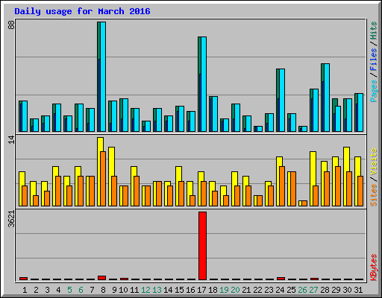Screen dimensions: 382x298
Task: Select the short yellow visits bar for day 26
Action: [300, 203]
